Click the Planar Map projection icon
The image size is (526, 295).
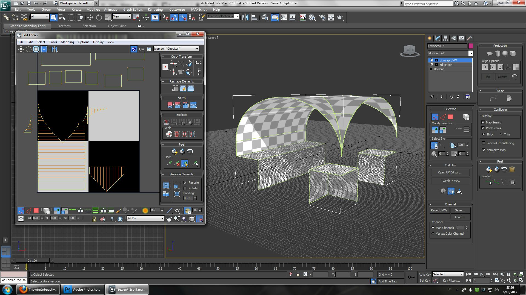pos(490,54)
